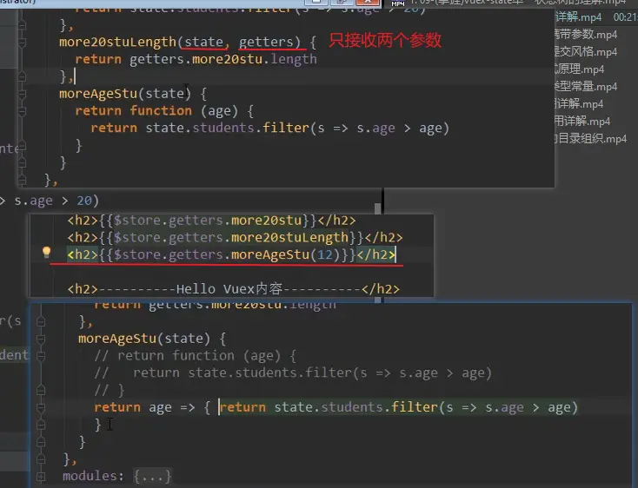Collapse moreAgeStu(state) fold marker in lower code snippet
Screen dimensions: 638x488
(41, 339)
